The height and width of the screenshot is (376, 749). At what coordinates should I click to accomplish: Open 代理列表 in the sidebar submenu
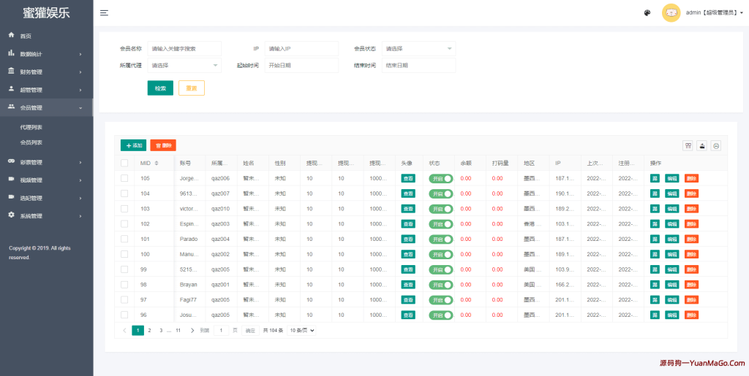point(31,127)
